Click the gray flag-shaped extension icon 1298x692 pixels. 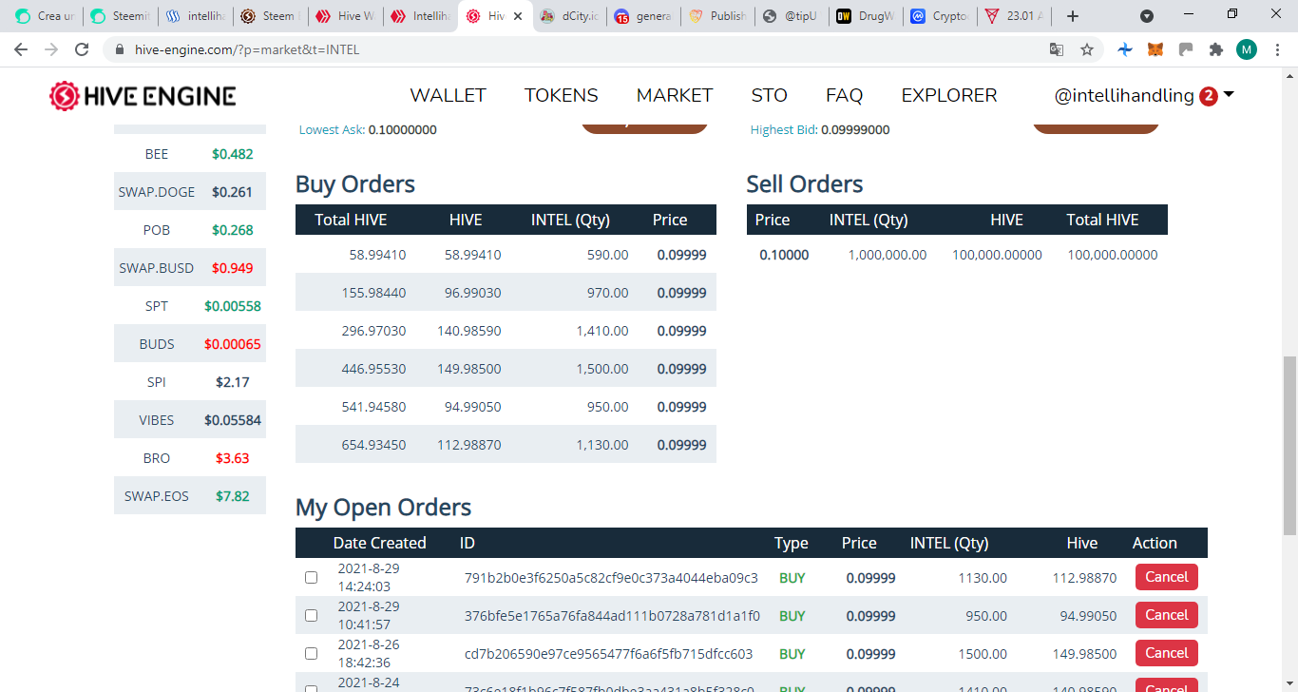click(1186, 49)
